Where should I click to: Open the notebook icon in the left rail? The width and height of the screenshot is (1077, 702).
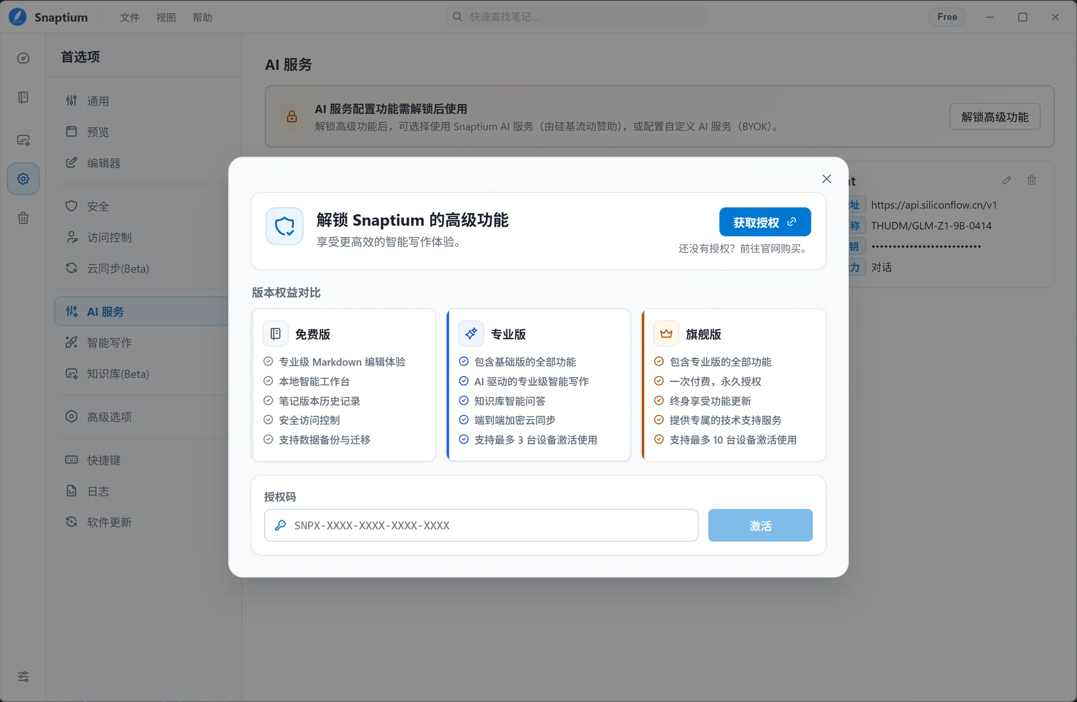pyautogui.click(x=23, y=98)
